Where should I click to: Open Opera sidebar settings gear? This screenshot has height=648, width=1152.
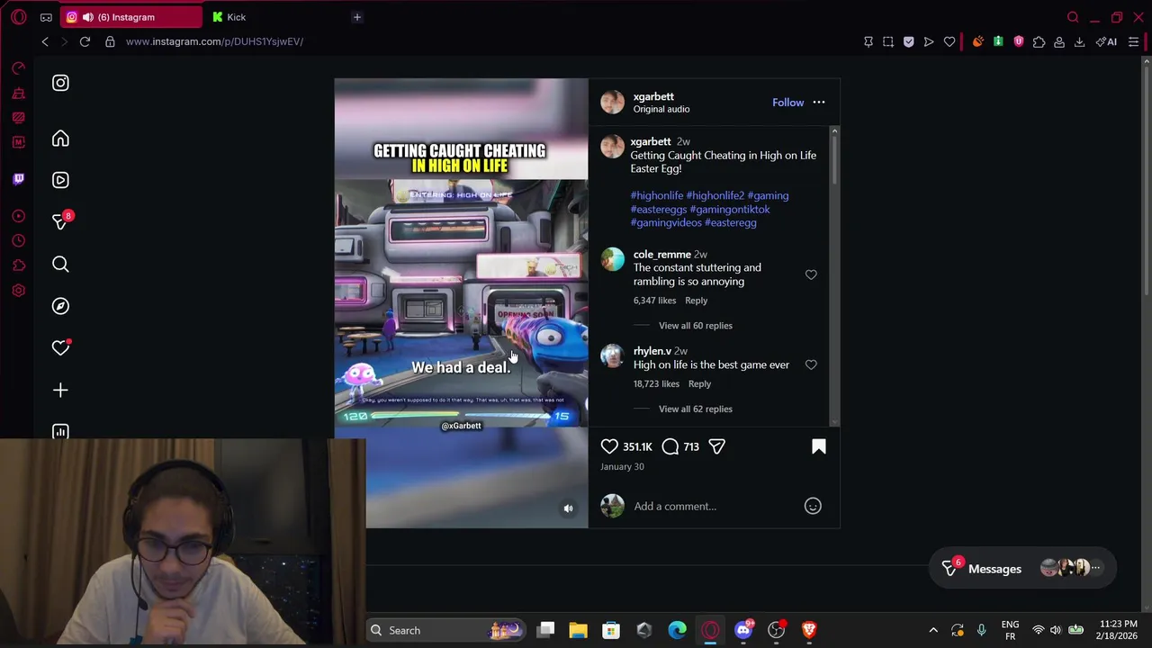point(18,291)
